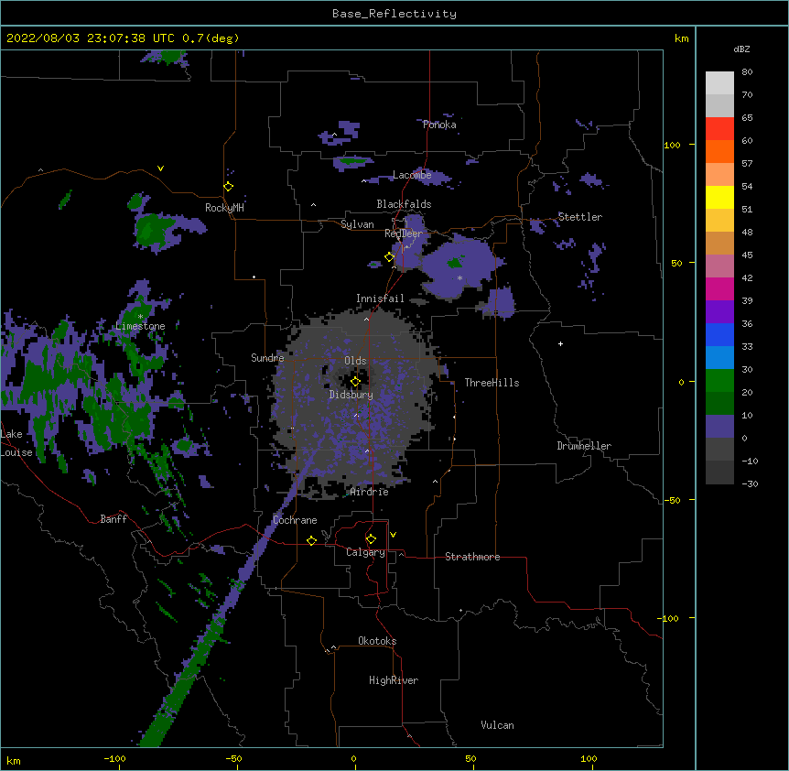789x771 pixels.
Task: Click the white plus marker north of Drumheller
Action: pyautogui.click(x=560, y=343)
